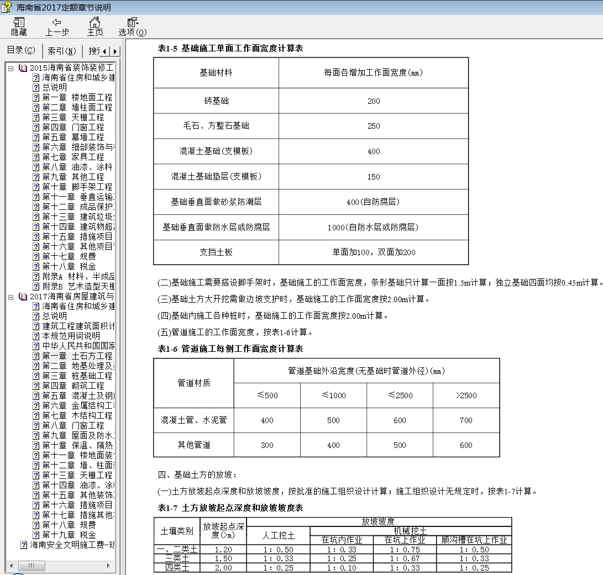
Task: Open 第六章 金属结构工 topic
Action: coord(78,407)
